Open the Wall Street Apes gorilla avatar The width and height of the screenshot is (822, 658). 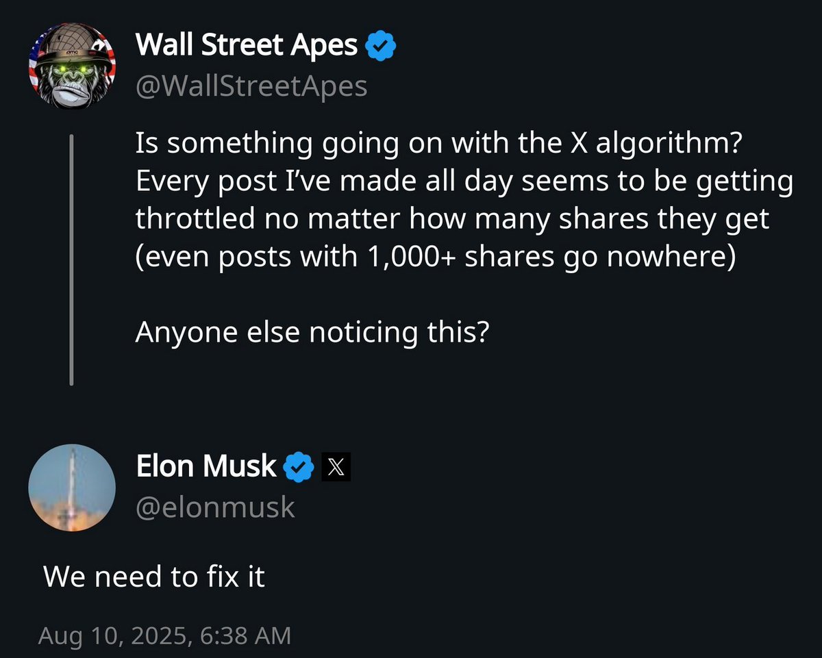(x=71, y=72)
